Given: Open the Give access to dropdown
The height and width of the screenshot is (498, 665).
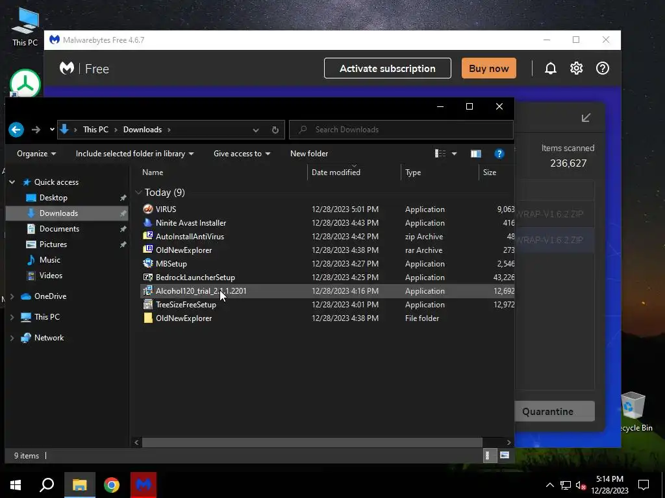Looking at the screenshot, I should (x=242, y=154).
